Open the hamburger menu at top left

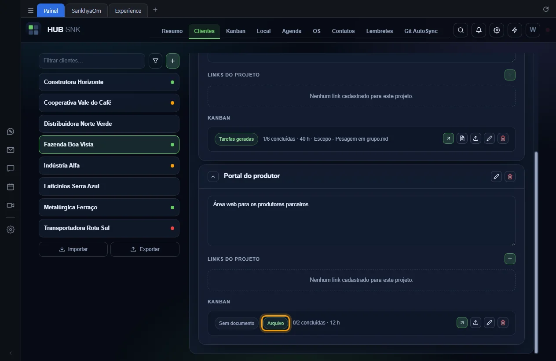[31, 11]
